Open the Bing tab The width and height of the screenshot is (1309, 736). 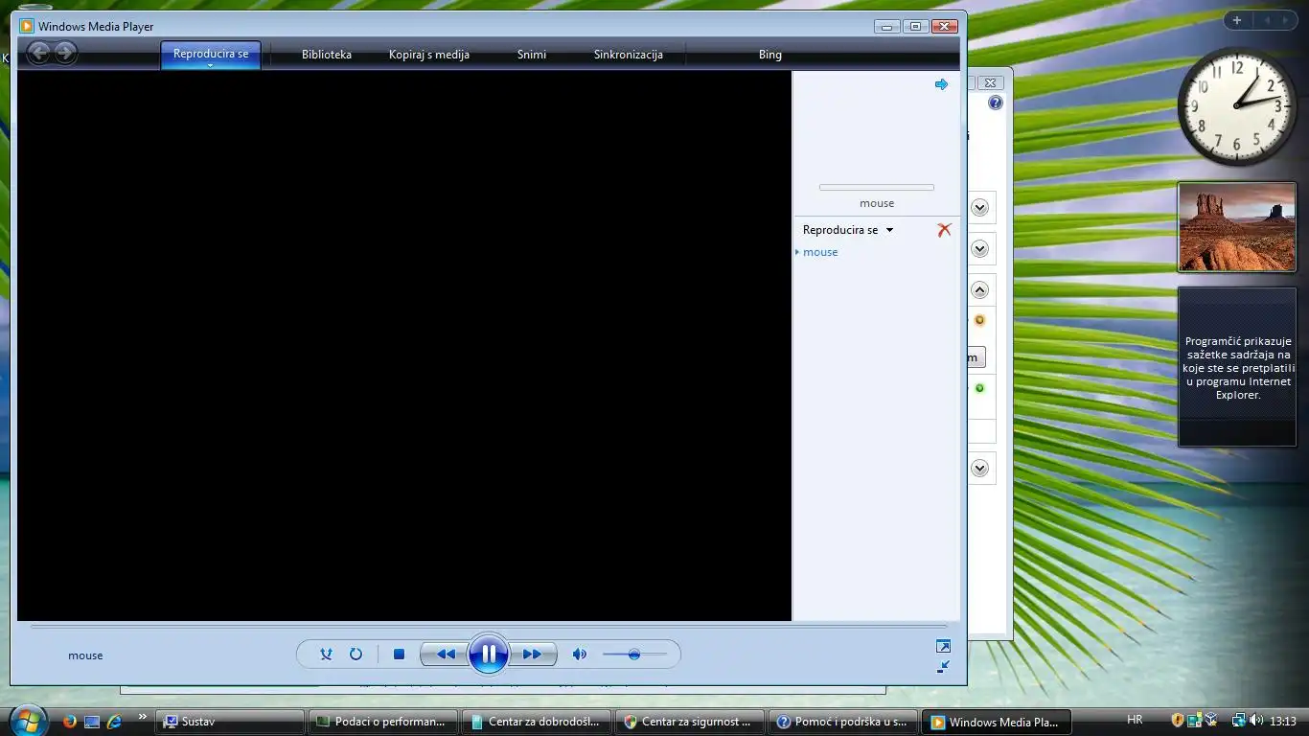click(770, 55)
